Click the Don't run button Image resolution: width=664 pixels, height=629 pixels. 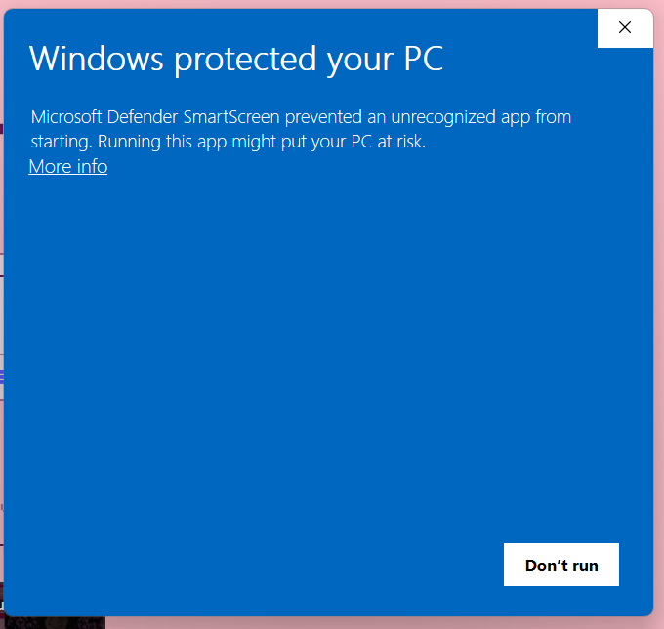[561, 565]
